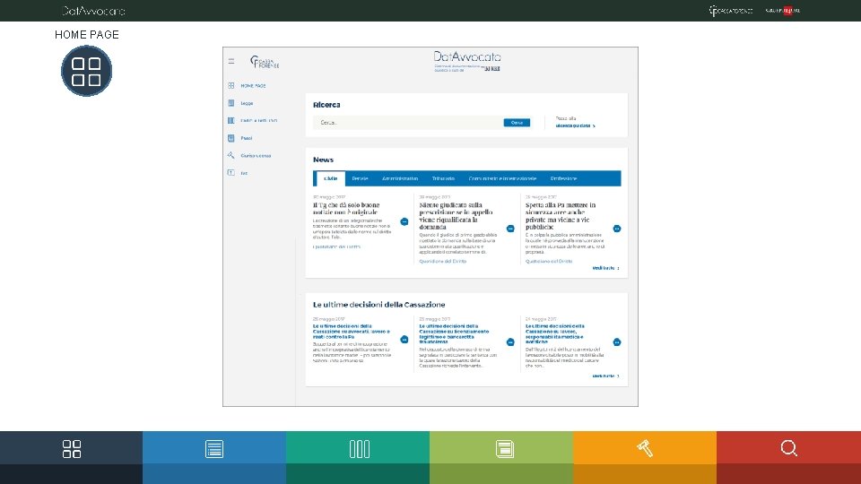861x484 pixels.
Task: Open the green newspaper tile in bottom bar
Action: (x=501, y=457)
